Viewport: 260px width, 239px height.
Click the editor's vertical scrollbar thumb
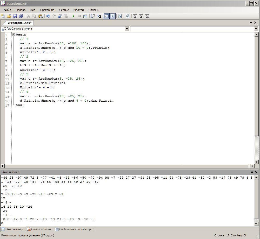tap(257, 86)
